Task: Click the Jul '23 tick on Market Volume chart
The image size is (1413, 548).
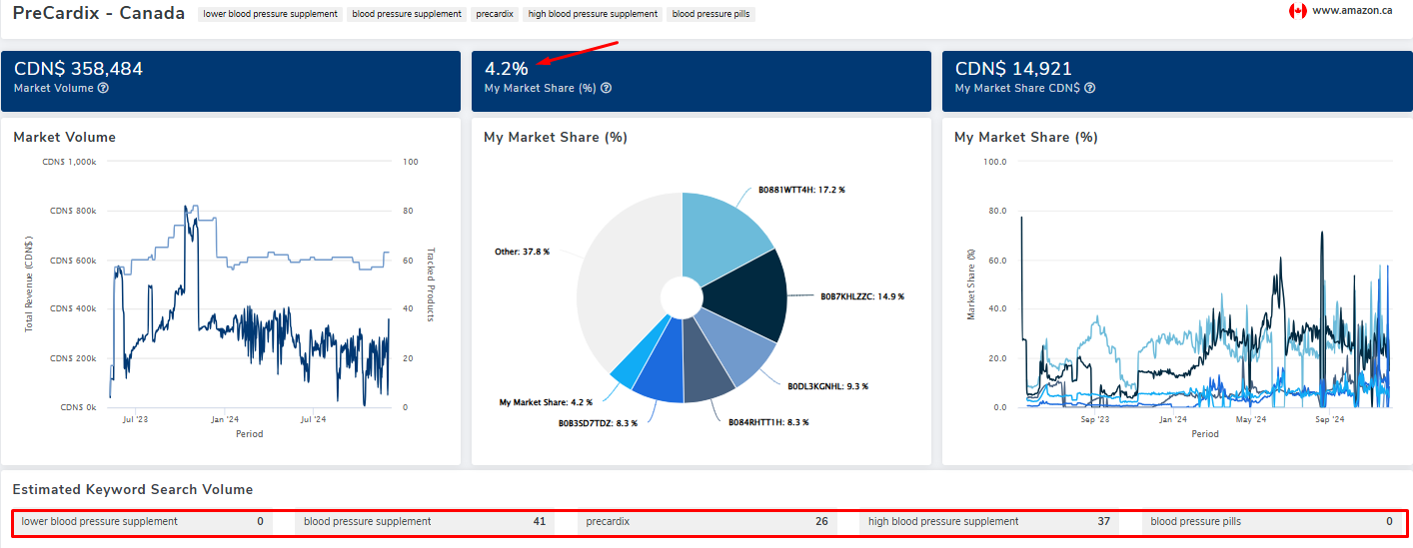Action: tap(136, 420)
